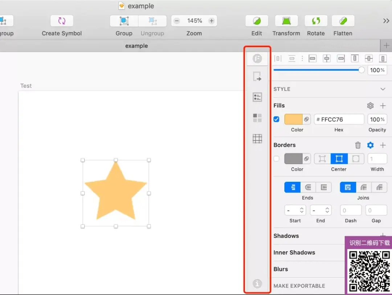Click the circular F plugin icon in sidebar

click(257, 58)
